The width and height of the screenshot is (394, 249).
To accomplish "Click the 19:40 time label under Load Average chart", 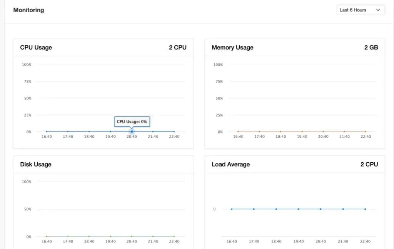I will [299, 241].
